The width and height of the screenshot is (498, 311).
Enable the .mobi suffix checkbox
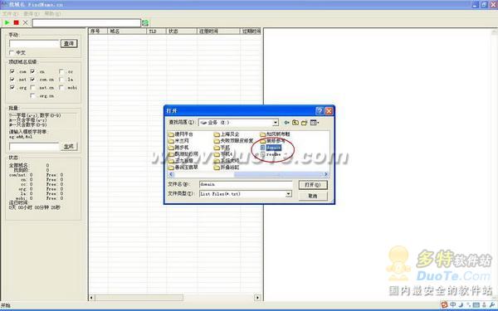pos(61,87)
